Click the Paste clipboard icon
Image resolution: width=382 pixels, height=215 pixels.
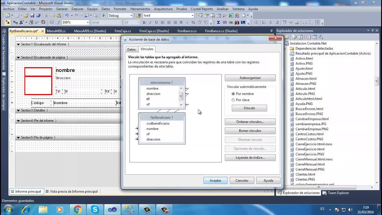[58, 16]
